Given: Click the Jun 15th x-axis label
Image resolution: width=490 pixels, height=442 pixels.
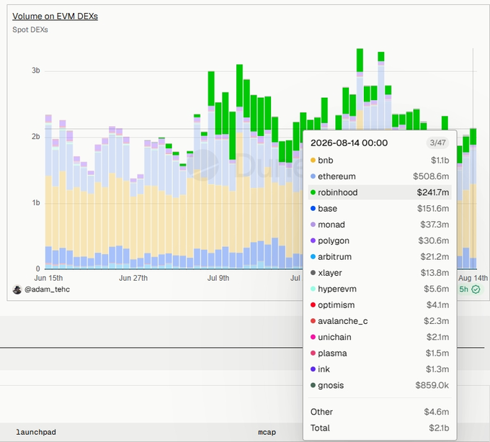Looking at the screenshot, I should pos(48,278).
